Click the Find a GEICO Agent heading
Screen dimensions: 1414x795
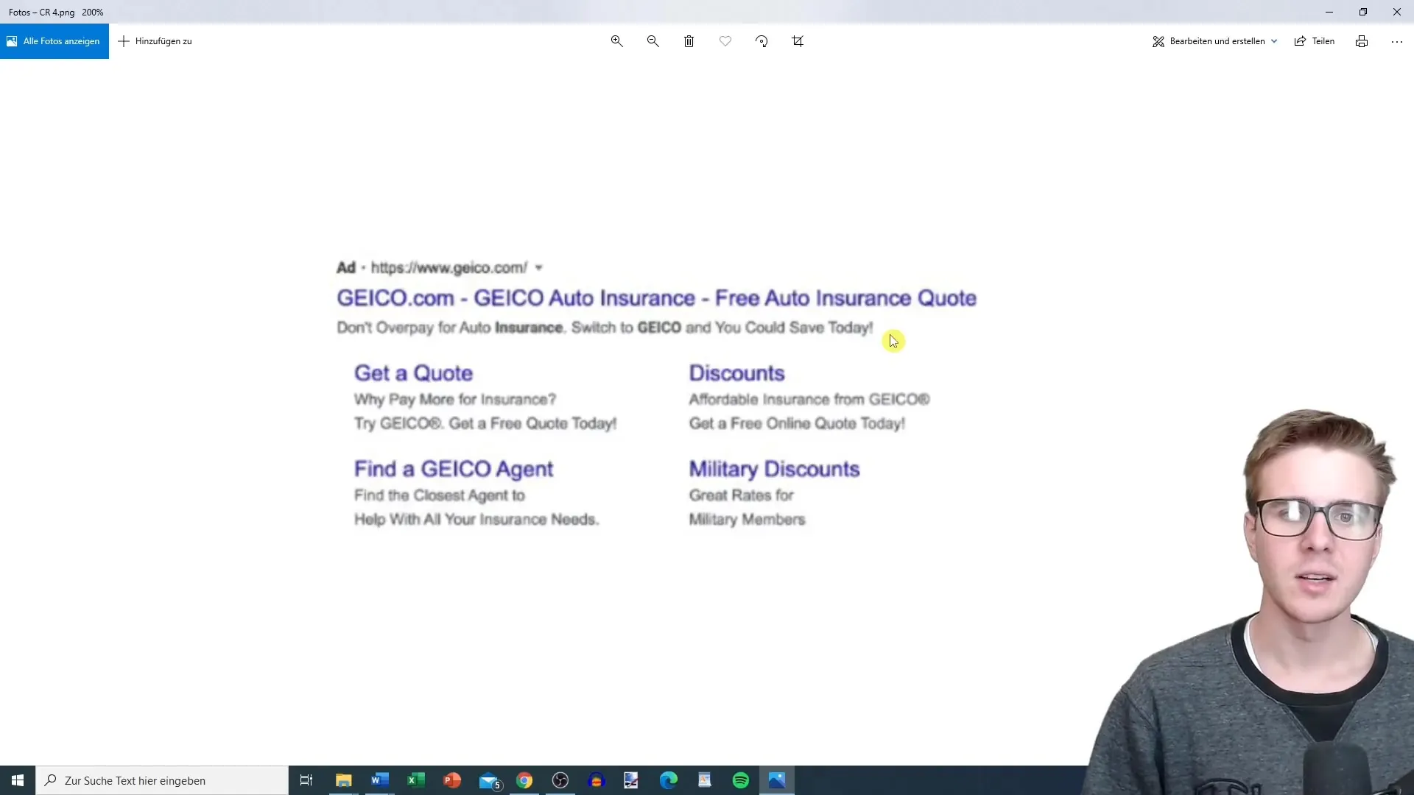point(454,470)
